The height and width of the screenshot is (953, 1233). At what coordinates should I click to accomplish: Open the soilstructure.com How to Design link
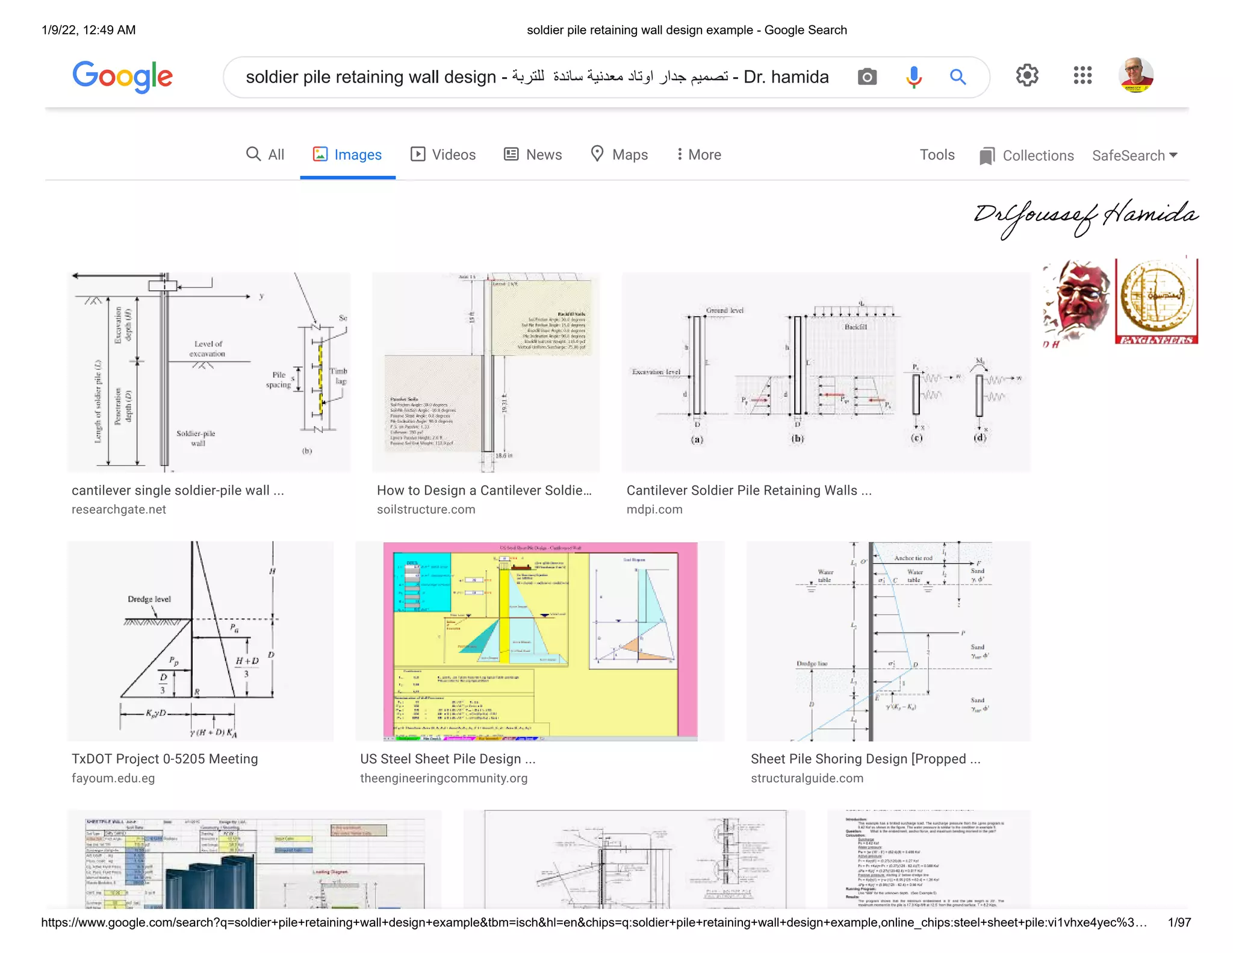484,490
